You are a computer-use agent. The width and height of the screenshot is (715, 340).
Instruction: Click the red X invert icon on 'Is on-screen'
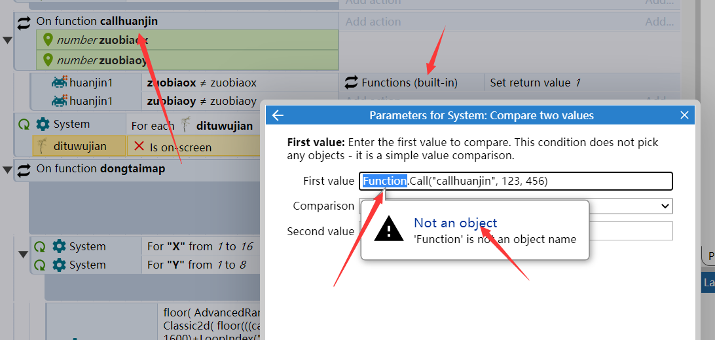pos(139,147)
